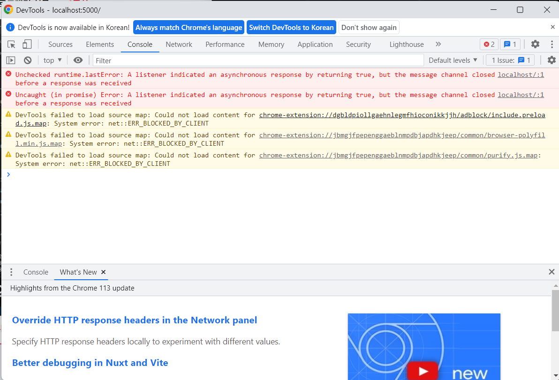Click warning icon beside adblock source map message
Screen dimensions: 559x380
pos(8,114)
